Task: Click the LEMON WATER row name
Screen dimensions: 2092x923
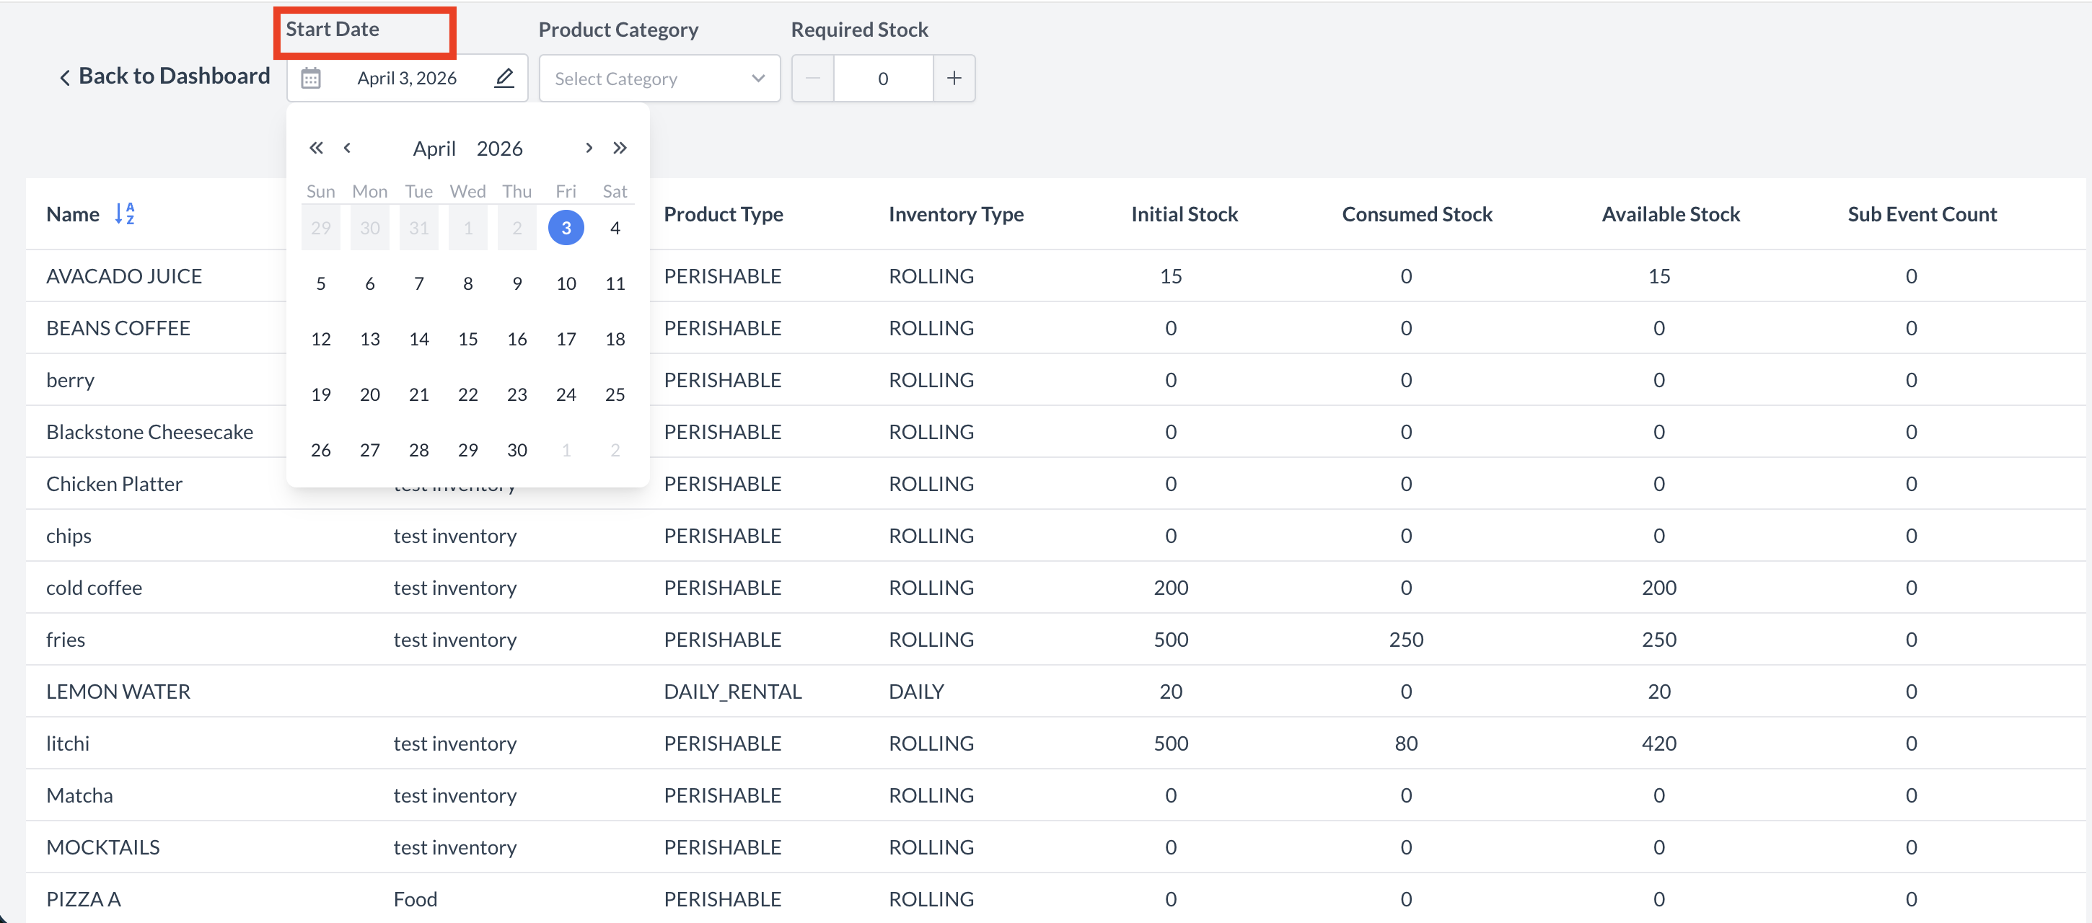Action: (x=118, y=691)
